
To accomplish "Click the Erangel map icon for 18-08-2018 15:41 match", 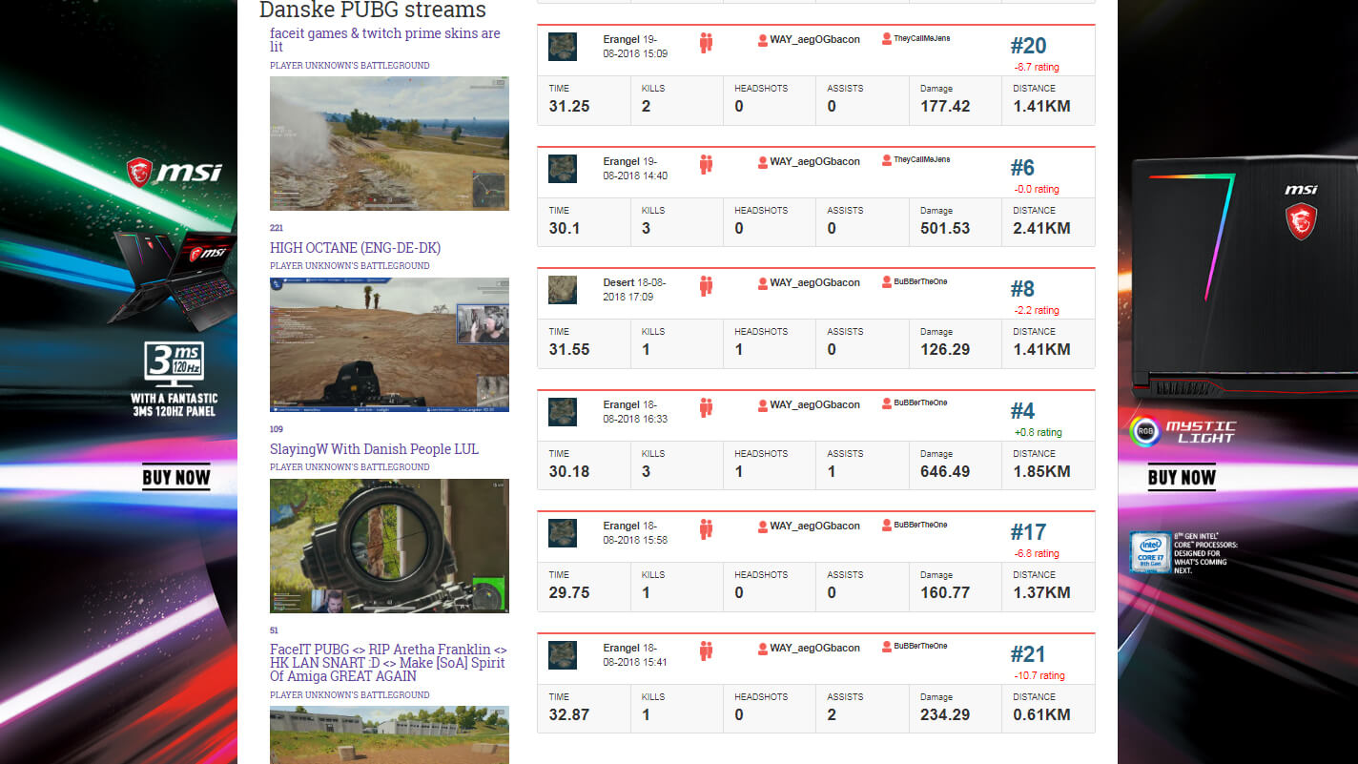I will (563, 655).
